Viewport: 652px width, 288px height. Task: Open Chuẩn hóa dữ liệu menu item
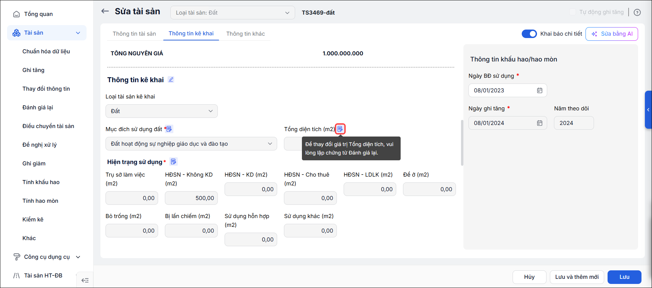(x=46, y=51)
